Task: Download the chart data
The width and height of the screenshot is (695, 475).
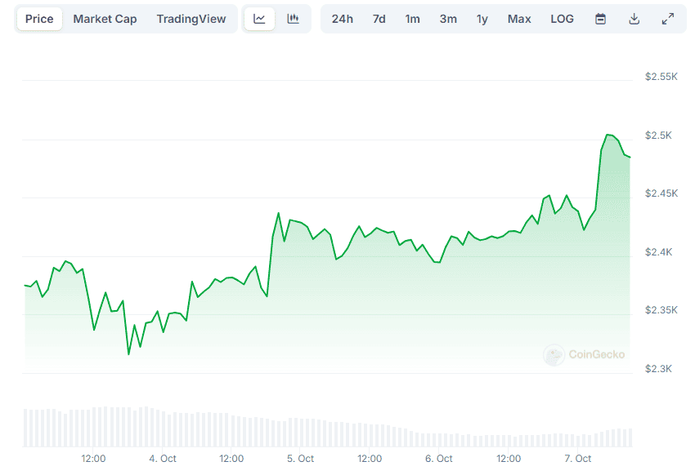Action: pyautogui.click(x=634, y=19)
